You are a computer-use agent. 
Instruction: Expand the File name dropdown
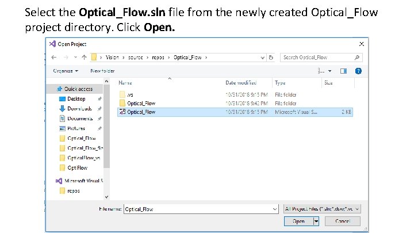pyautogui.click(x=275, y=209)
